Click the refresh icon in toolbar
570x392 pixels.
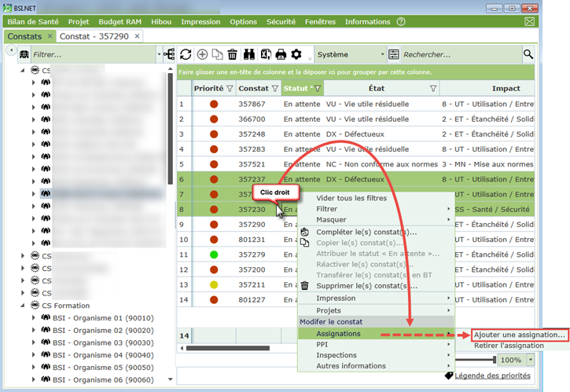pyautogui.click(x=186, y=54)
